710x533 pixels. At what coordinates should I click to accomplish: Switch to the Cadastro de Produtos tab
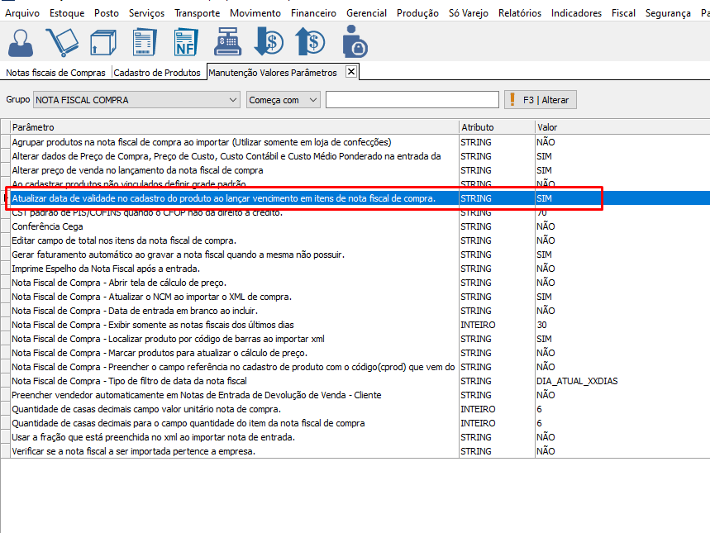click(x=157, y=73)
